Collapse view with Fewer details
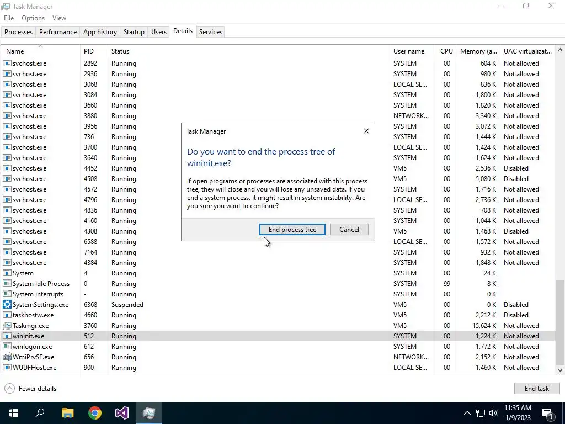 31,388
